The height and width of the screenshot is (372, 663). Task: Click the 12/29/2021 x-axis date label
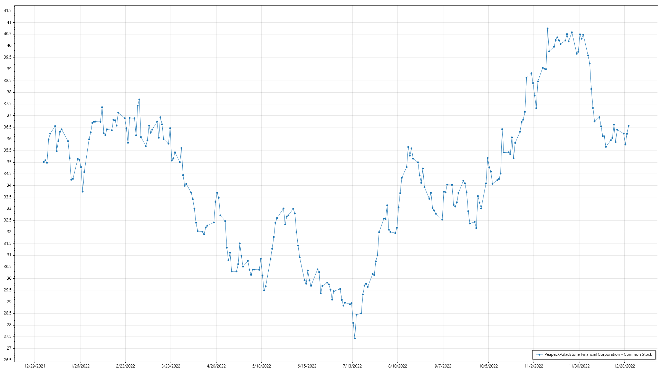(35, 366)
